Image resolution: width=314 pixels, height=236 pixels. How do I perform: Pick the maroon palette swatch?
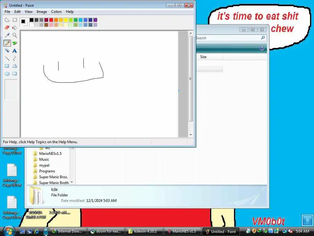[46, 20]
